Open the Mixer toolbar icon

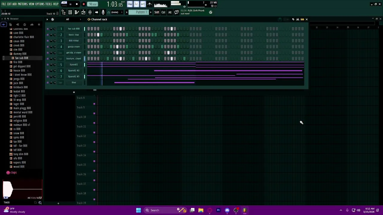pyautogui.click(x=90, y=12)
